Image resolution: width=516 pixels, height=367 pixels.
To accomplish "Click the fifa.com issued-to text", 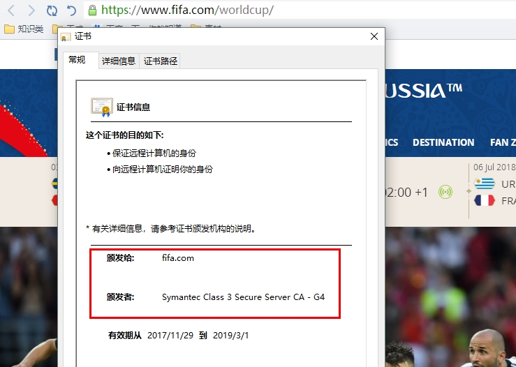I will [178, 258].
